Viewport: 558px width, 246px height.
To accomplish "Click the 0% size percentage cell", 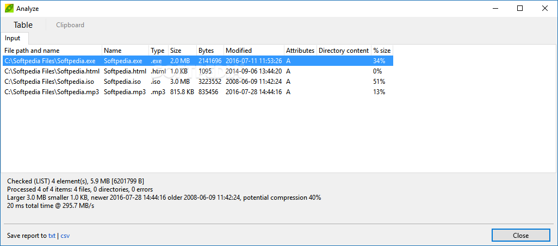I will pyautogui.click(x=377, y=71).
